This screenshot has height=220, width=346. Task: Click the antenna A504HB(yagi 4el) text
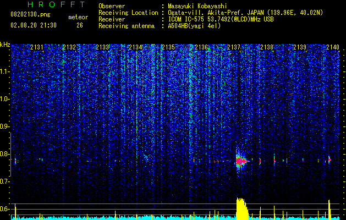click(194, 26)
